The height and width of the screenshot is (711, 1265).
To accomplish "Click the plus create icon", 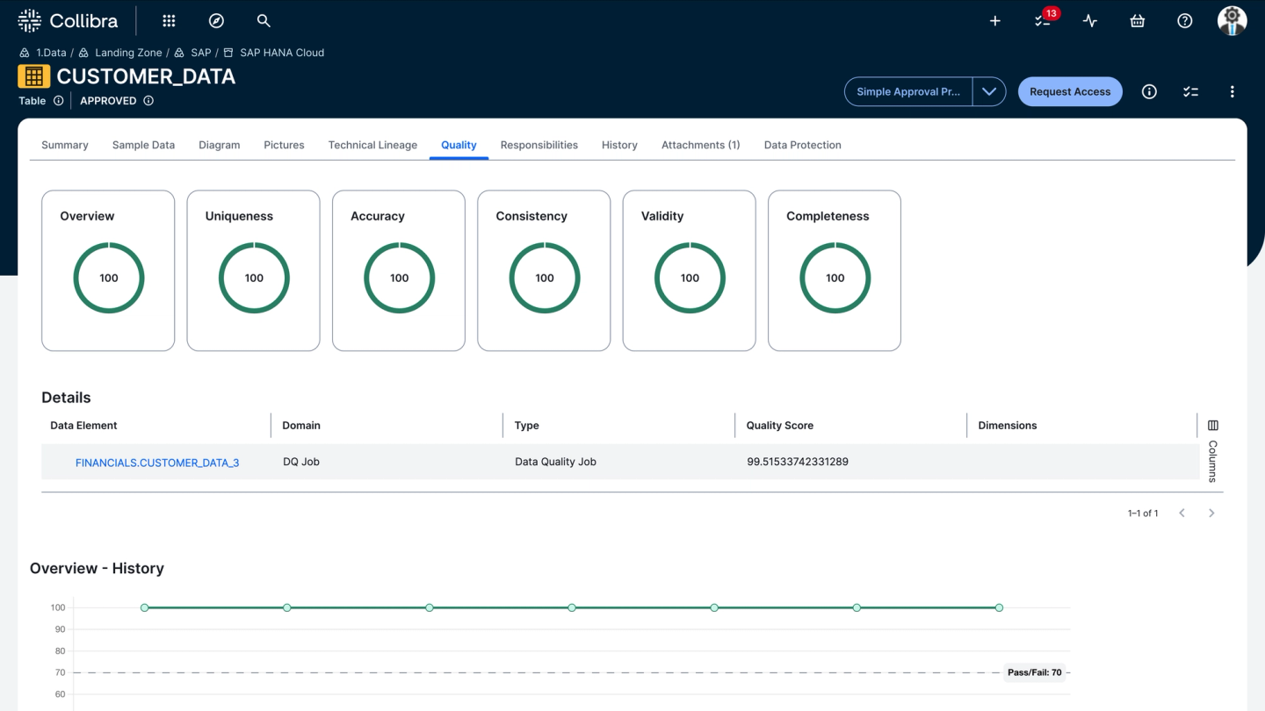I will coord(995,21).
